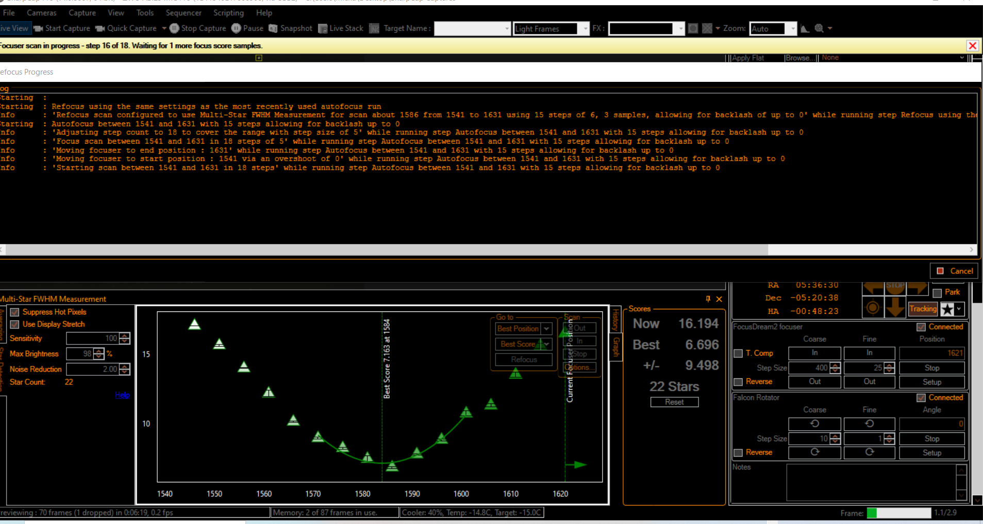
Task: Click the Target Name icon in the toolbar
Action: [375, 28]
